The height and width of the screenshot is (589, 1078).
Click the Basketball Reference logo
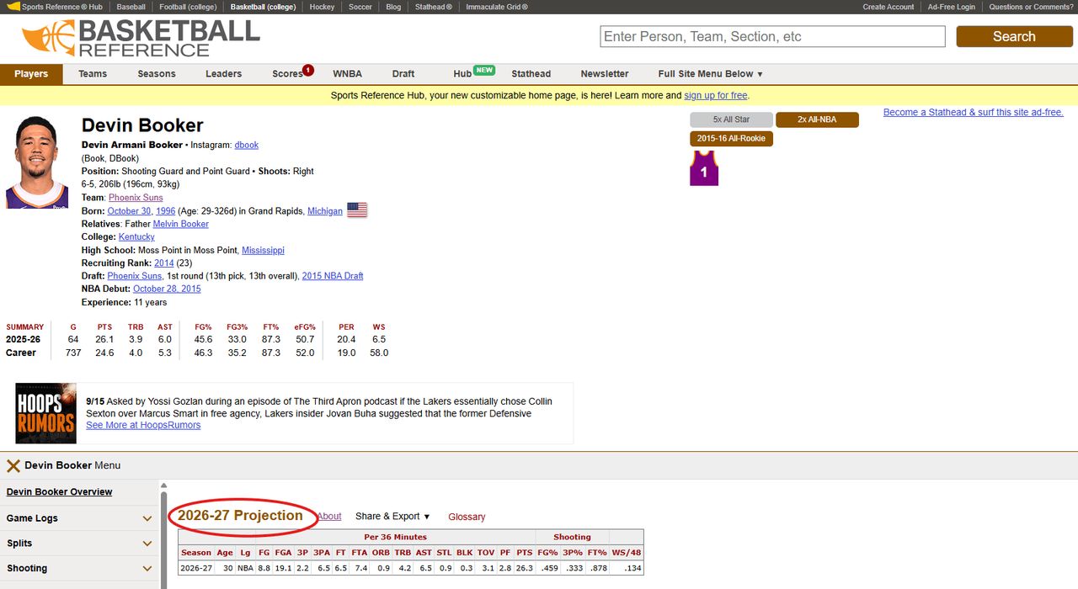(141, 38)
